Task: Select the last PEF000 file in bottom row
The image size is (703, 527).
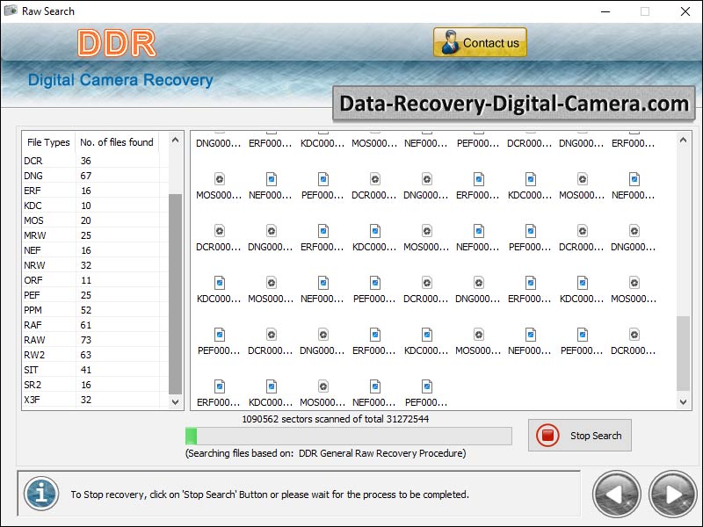Action: 426,386
